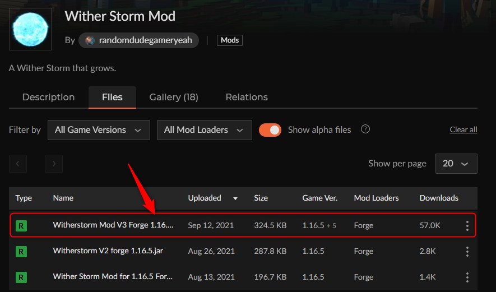The image size is (496, 292).
Task: Go to the Relations tab
Action: tap(247, 97)
